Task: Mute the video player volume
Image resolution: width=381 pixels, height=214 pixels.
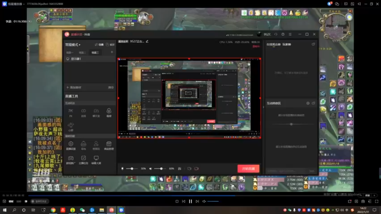Action: [204, 201]
